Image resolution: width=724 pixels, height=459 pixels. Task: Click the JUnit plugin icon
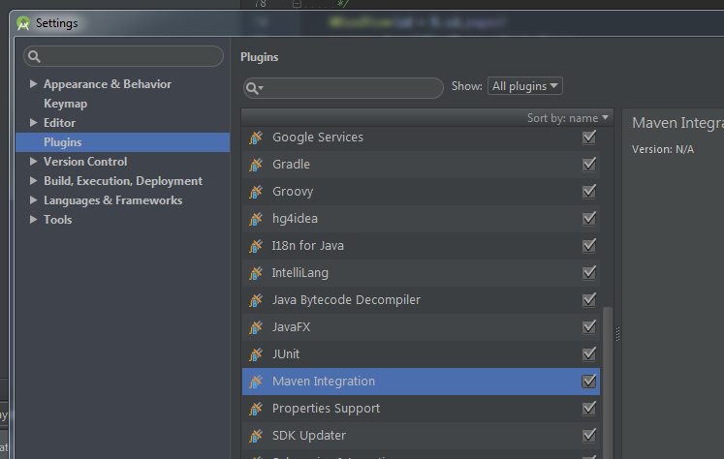[x=256, y=354]
